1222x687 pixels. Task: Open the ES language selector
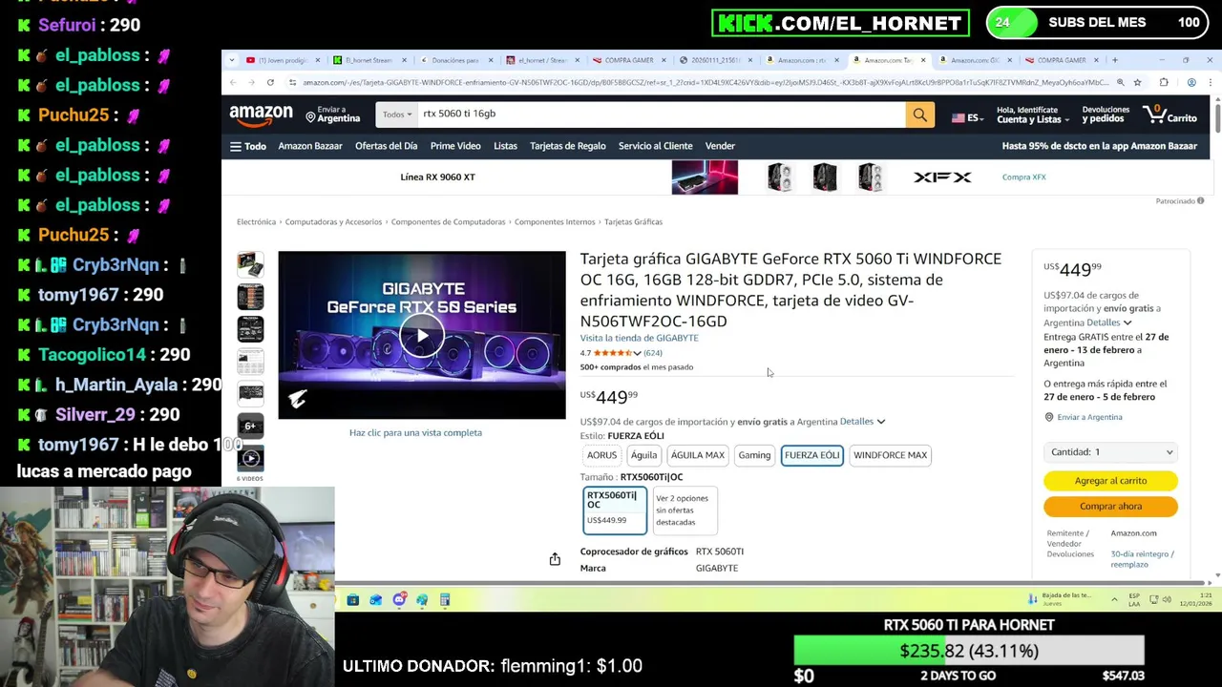967,117
